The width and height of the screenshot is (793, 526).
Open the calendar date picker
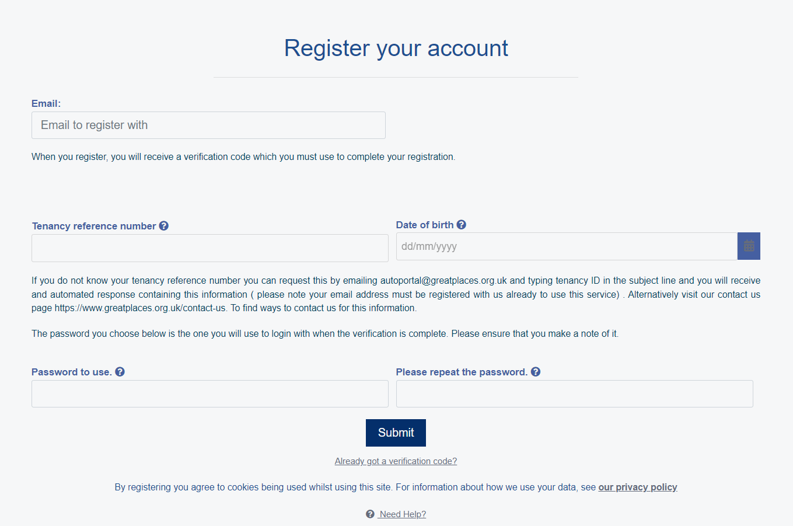tap(749, 246)
